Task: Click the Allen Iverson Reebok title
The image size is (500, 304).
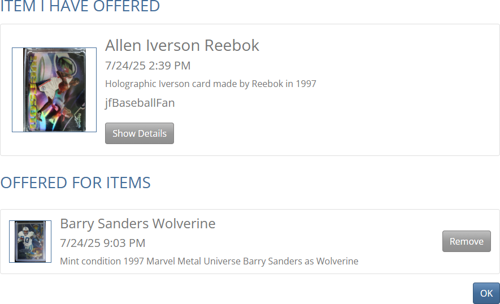Action: (x=182, y=45)
